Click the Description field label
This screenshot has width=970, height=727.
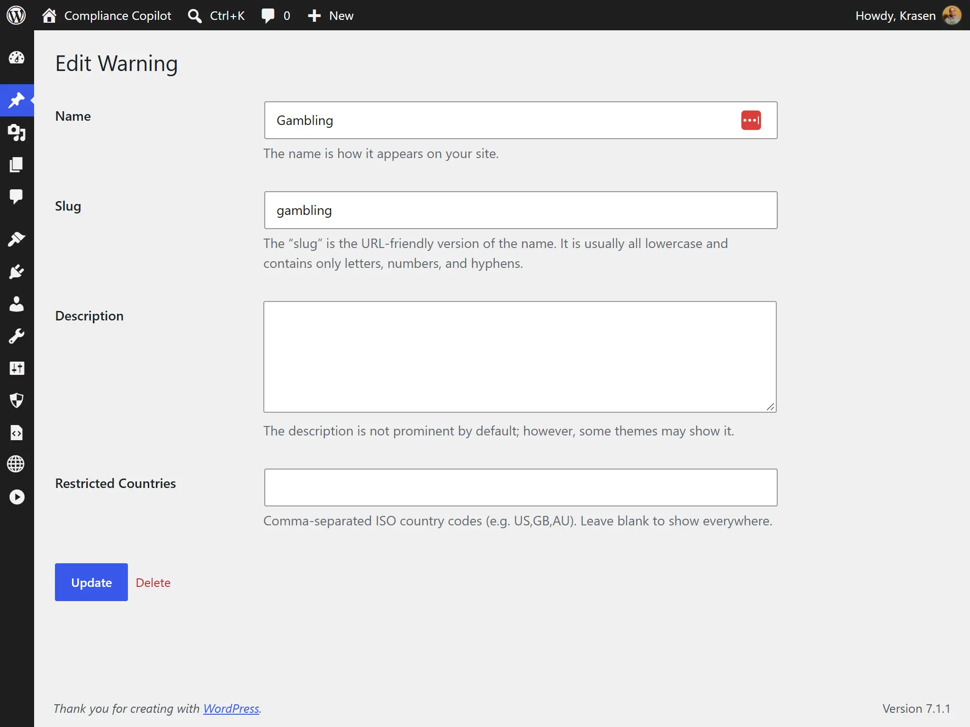(x=90, y=316)
